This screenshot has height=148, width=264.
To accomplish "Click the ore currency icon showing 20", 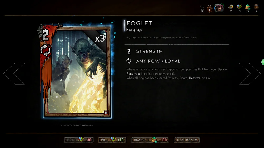I will 231,7.
